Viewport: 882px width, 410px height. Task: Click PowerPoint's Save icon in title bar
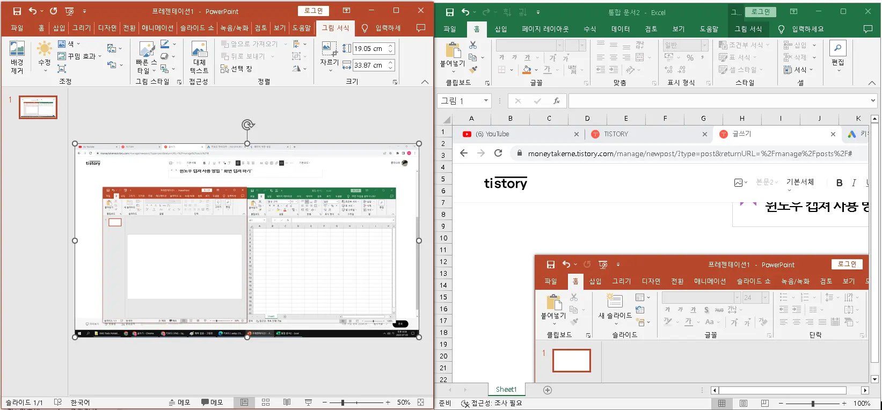tap(17, 11)
